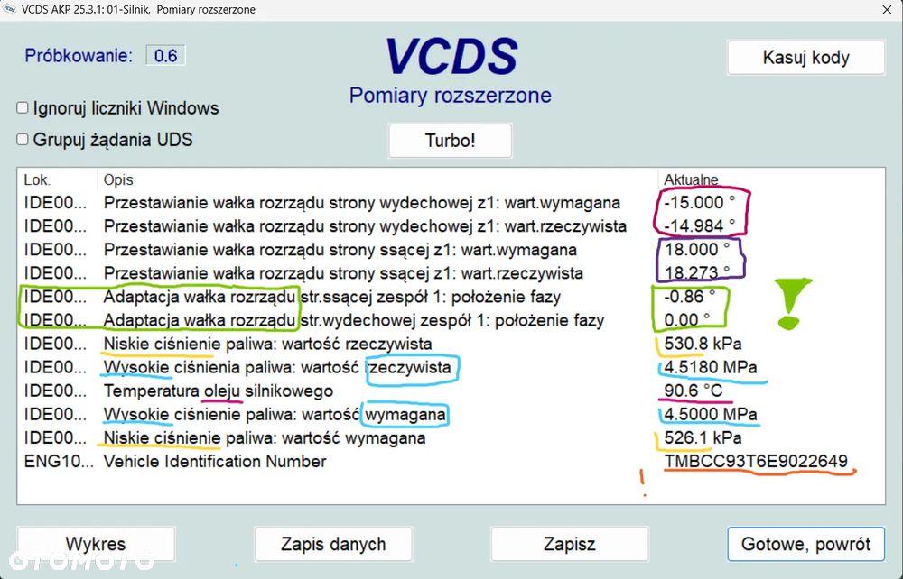Select row strony ssącej z1: wart.wymagana
The height and width of the screenshot is (579, 903).
451,250
